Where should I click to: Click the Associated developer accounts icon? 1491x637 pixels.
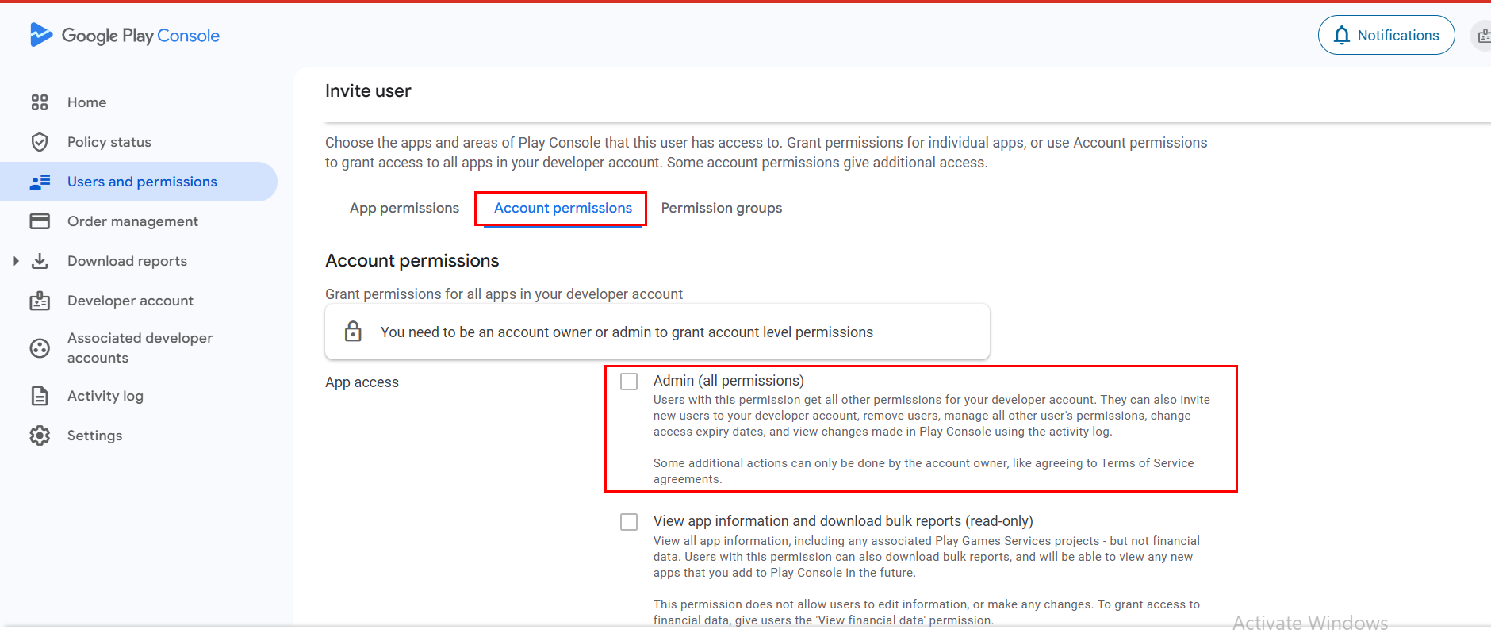pos(40,347)
